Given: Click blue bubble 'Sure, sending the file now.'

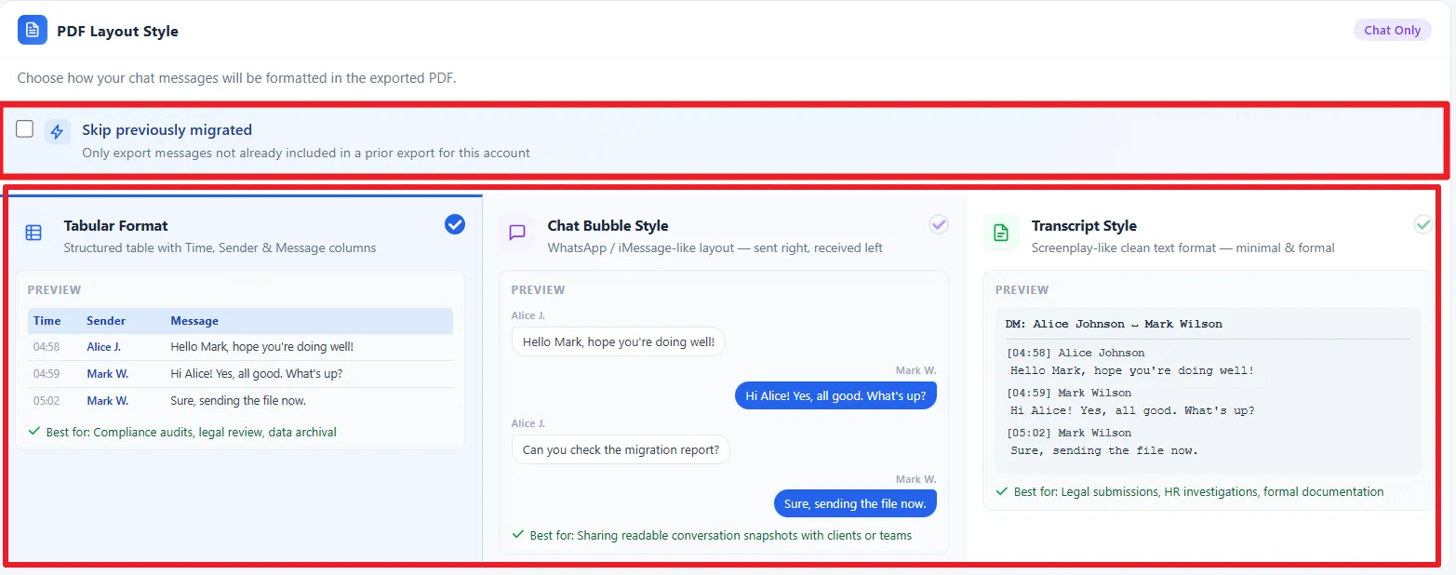Looking at the screenshot, I should pos(855,503).
